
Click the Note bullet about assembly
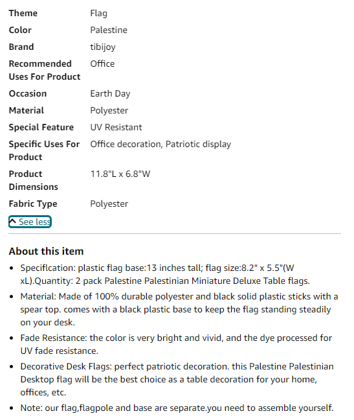pyautogui.click(x=177, y=408)
